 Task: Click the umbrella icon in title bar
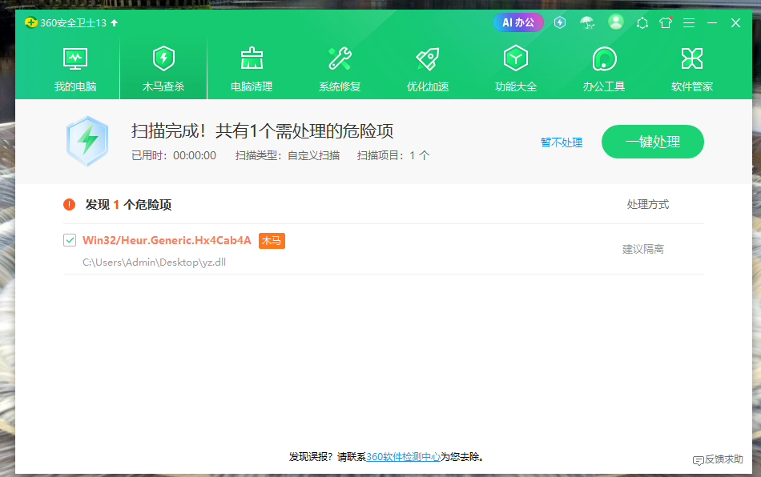588,22
